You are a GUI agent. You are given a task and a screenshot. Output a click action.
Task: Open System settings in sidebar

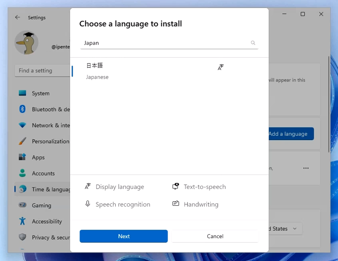pyautogui.click(x=42, y=93)
